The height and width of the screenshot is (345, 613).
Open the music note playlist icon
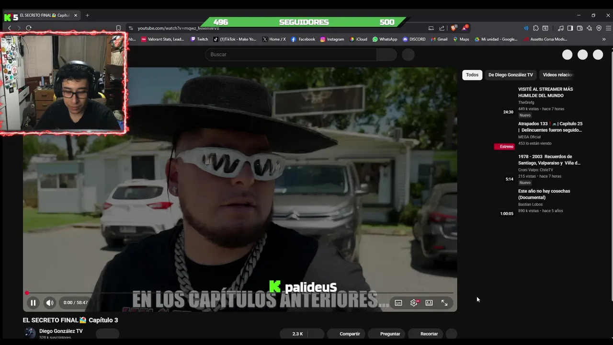click(560, 28)
